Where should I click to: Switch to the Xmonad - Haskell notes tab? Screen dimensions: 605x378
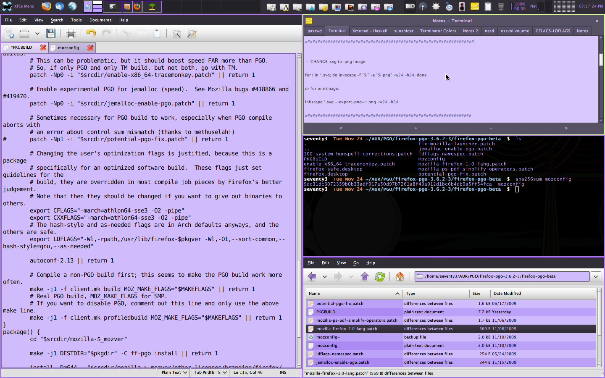tap(370, 31)
